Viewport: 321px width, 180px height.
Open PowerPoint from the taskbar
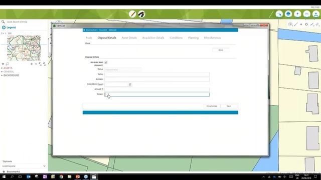78,176
